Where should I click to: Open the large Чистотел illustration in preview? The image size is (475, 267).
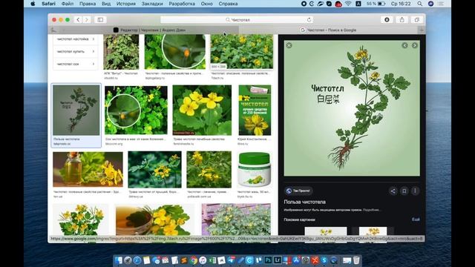352,108
